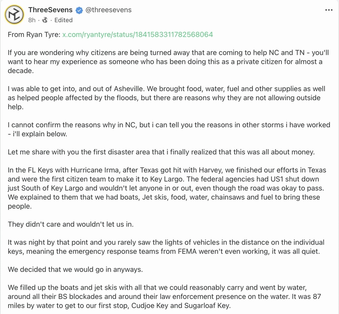Click the Edited label to view history
Viewport: 339px width, 314px height.
click(x=64, y=20)
